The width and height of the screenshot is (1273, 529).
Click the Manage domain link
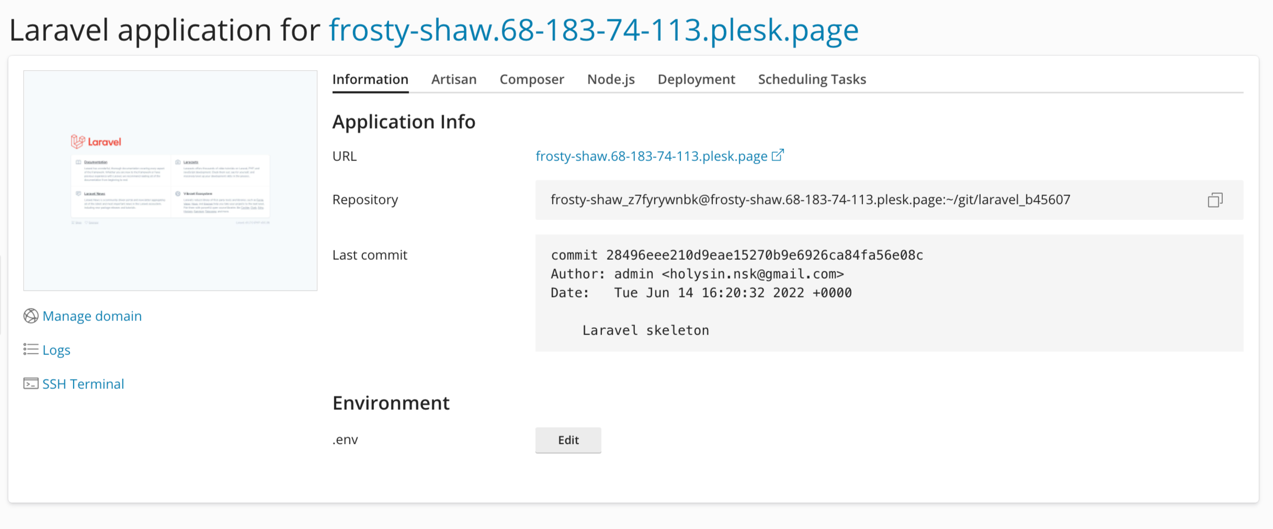pyautogui.click(x=92, y=316)
